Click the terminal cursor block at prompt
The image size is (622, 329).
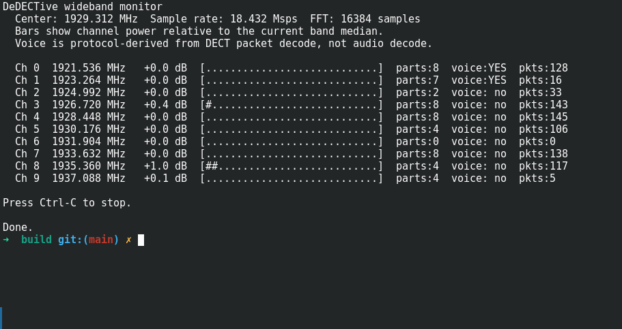coord(141,240)
